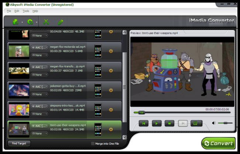Click the video preview display area
The width and height of the screenshot is (240, 154).
(182, 72)
